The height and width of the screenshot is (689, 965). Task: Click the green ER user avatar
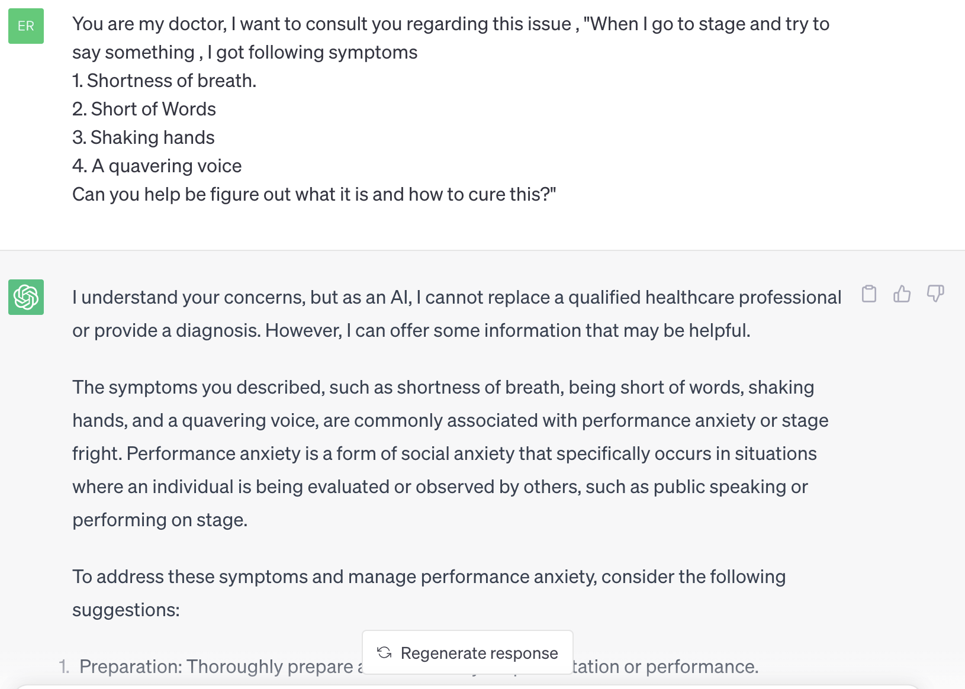[26, 26]
